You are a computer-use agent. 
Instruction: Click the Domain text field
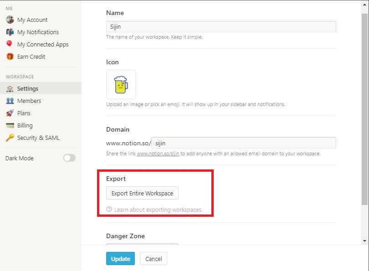[244, 143]
